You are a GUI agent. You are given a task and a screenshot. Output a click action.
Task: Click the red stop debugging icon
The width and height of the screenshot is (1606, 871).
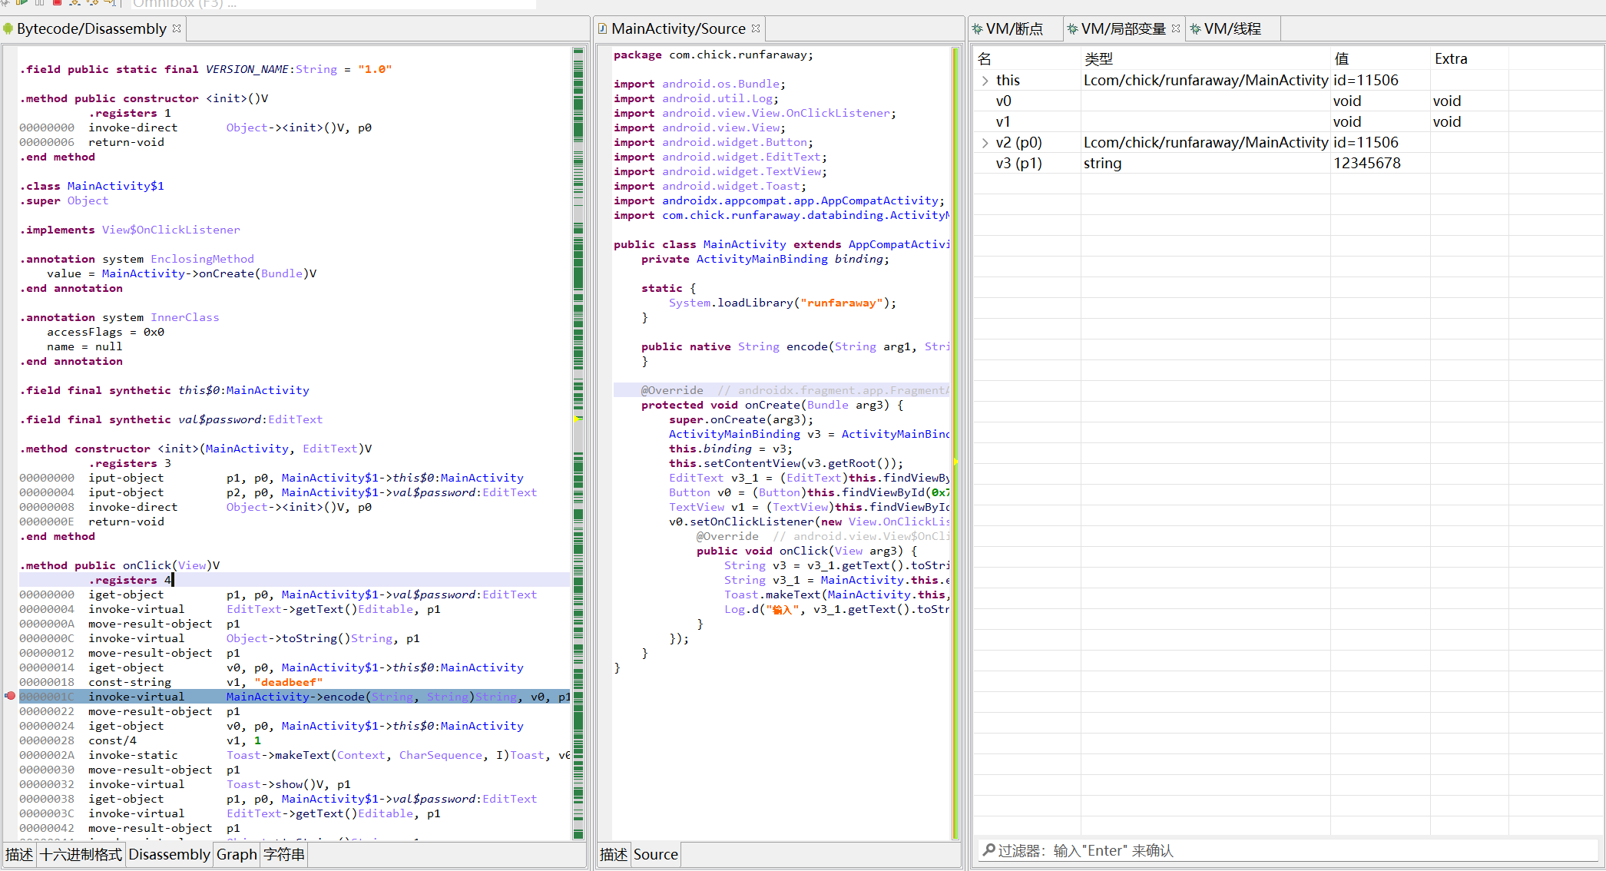(x=57, y=3)
